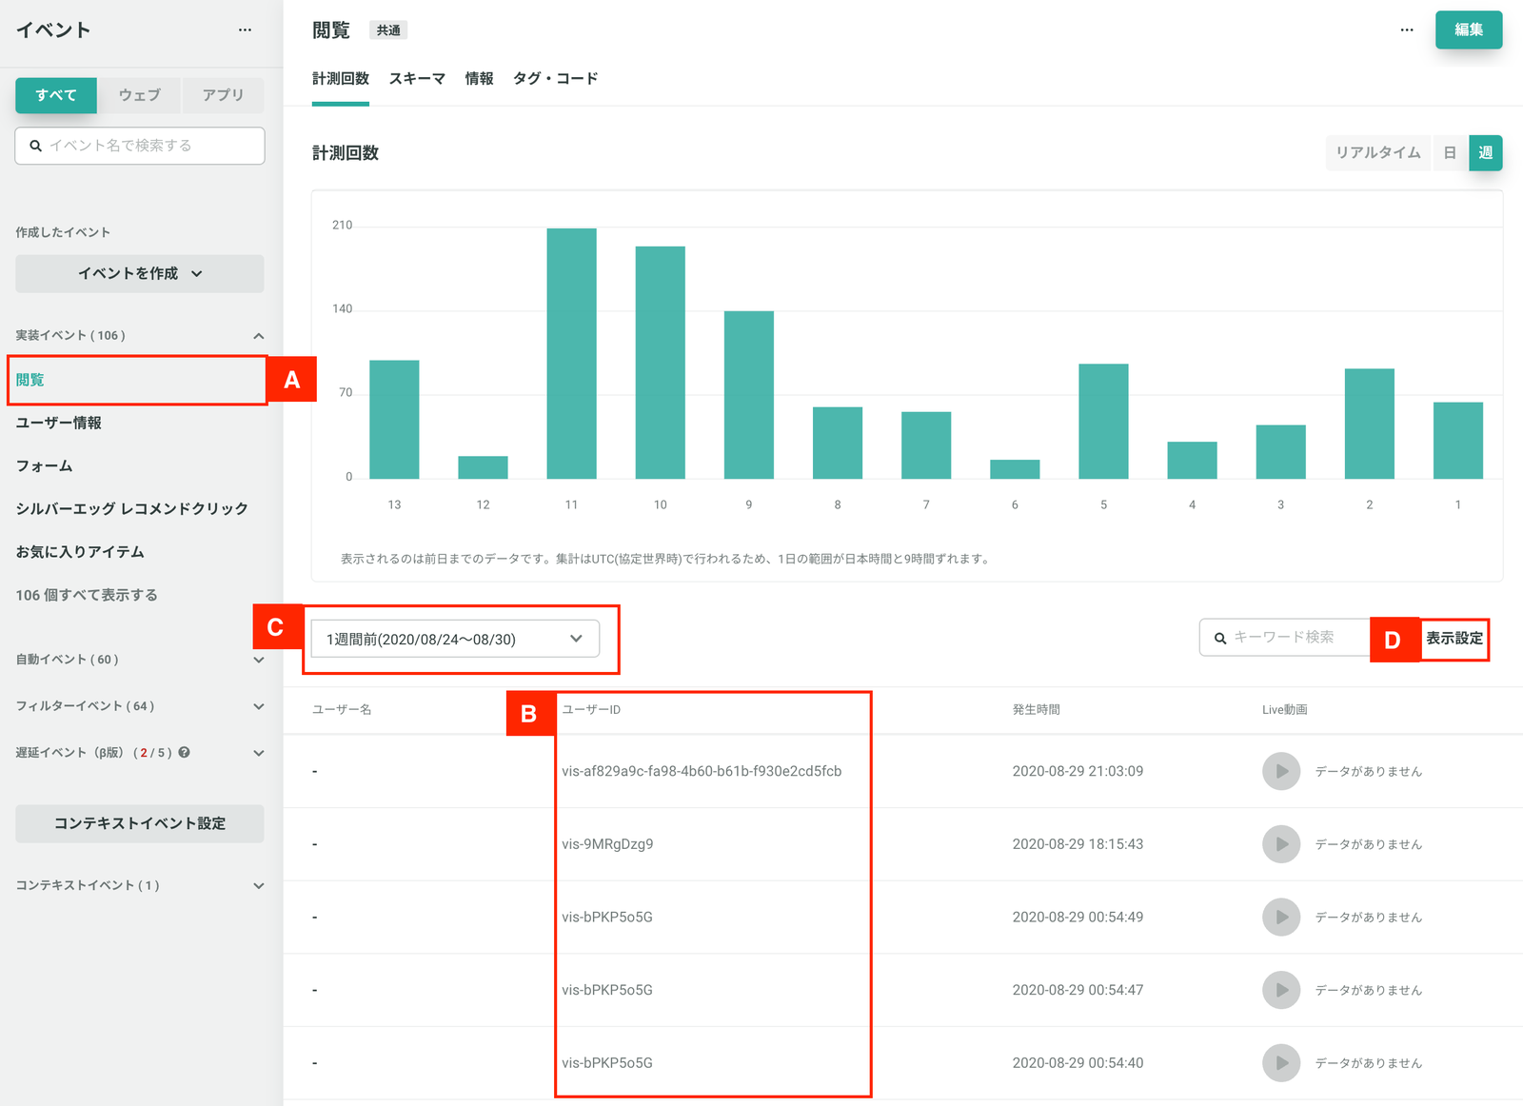
Task: Select the アプリ filter
Action: (223, 95)
